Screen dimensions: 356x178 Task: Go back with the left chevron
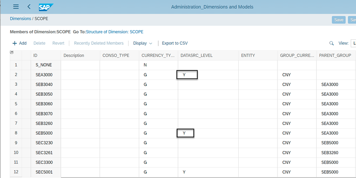click(29, 6)
